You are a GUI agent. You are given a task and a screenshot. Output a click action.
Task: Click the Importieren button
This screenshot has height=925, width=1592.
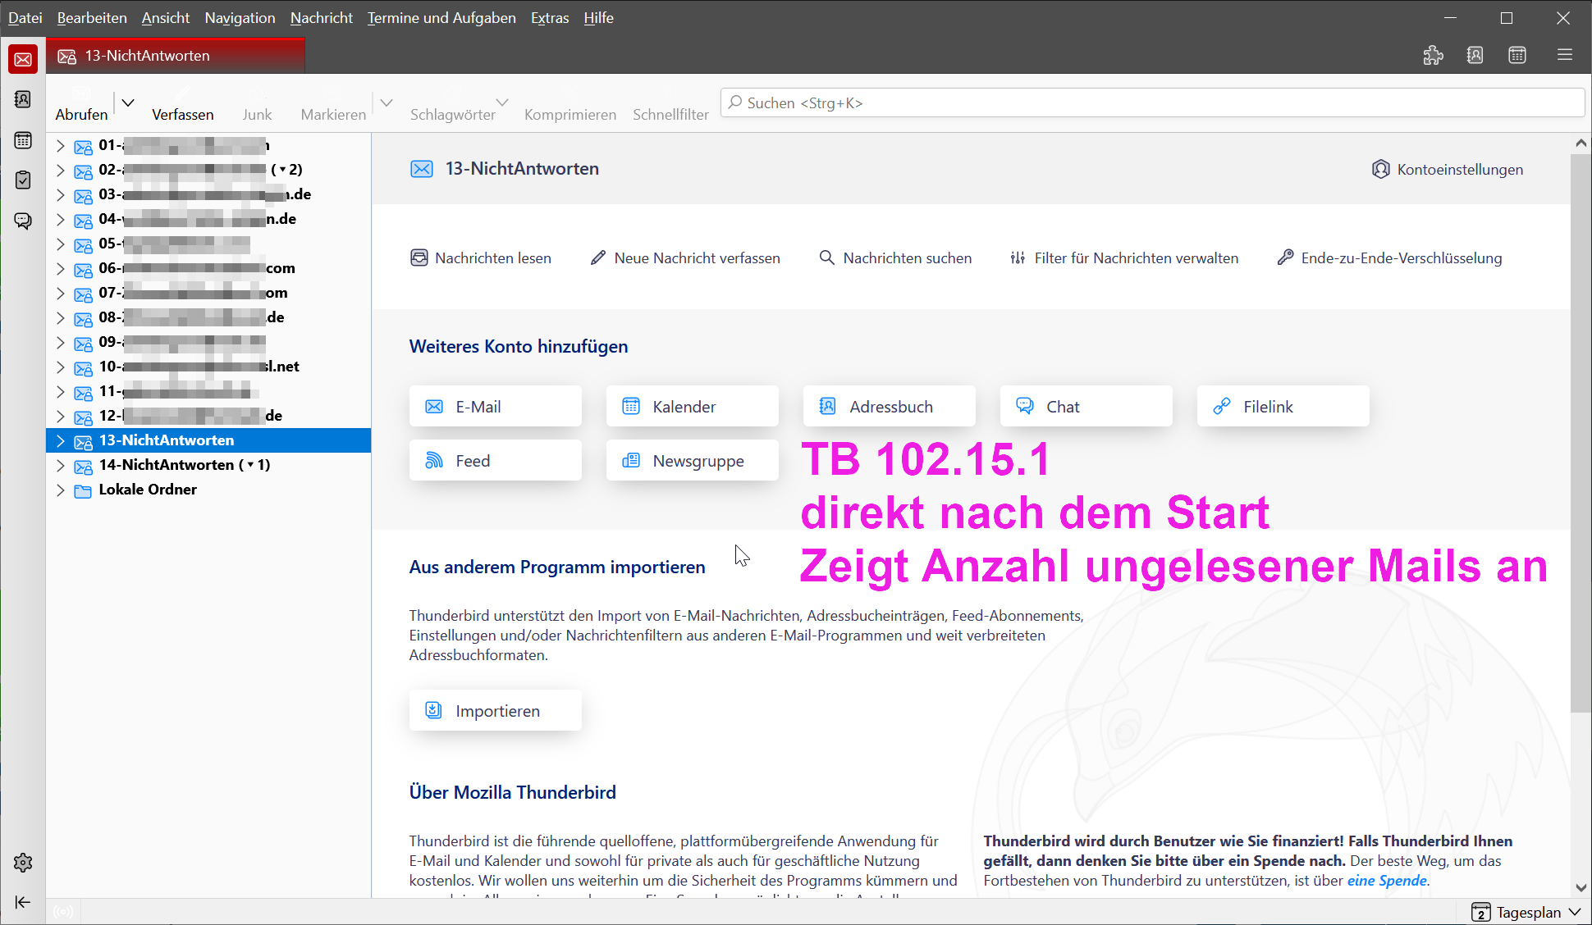point(495,711)
